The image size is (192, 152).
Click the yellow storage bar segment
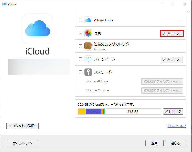[x=82, y=111]
